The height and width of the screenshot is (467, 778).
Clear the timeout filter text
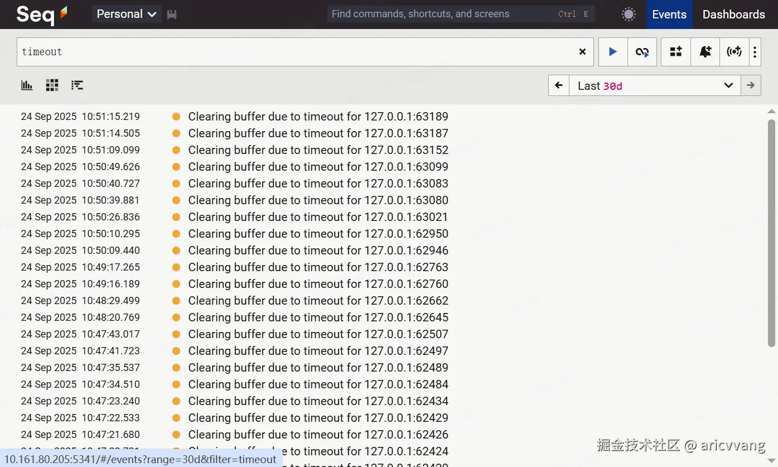582,52
